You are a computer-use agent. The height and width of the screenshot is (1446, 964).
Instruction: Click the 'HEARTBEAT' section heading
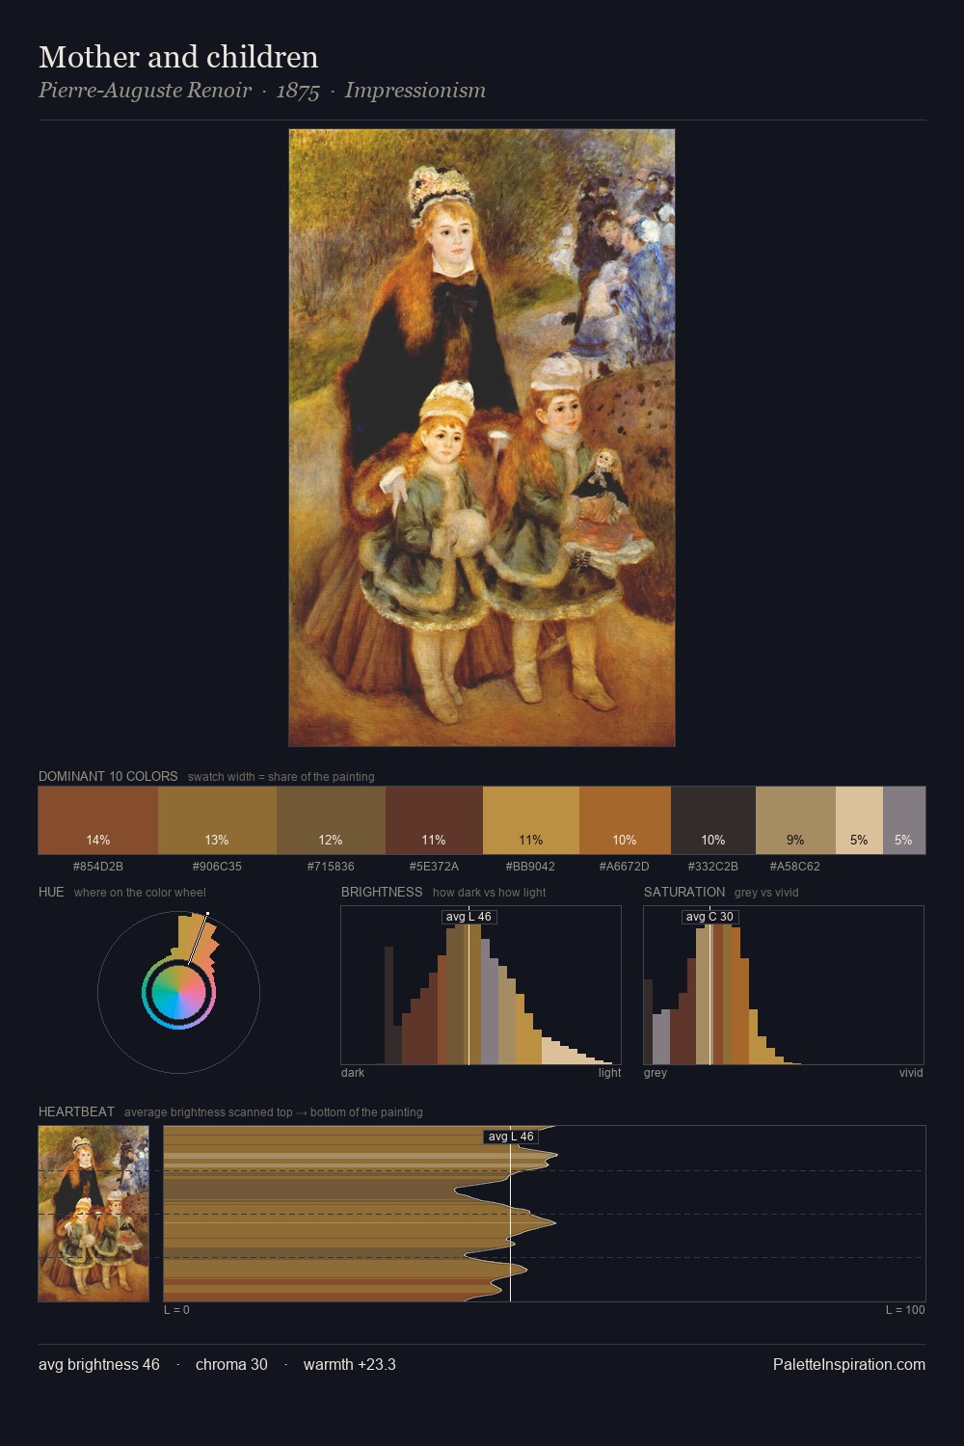76,1111
